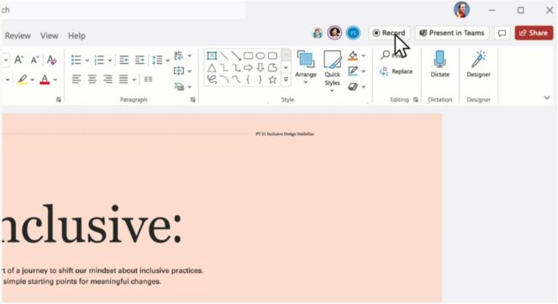Toggle align left for paragraph
Viewport: 558px width, 304px height.
click(76, 79)
